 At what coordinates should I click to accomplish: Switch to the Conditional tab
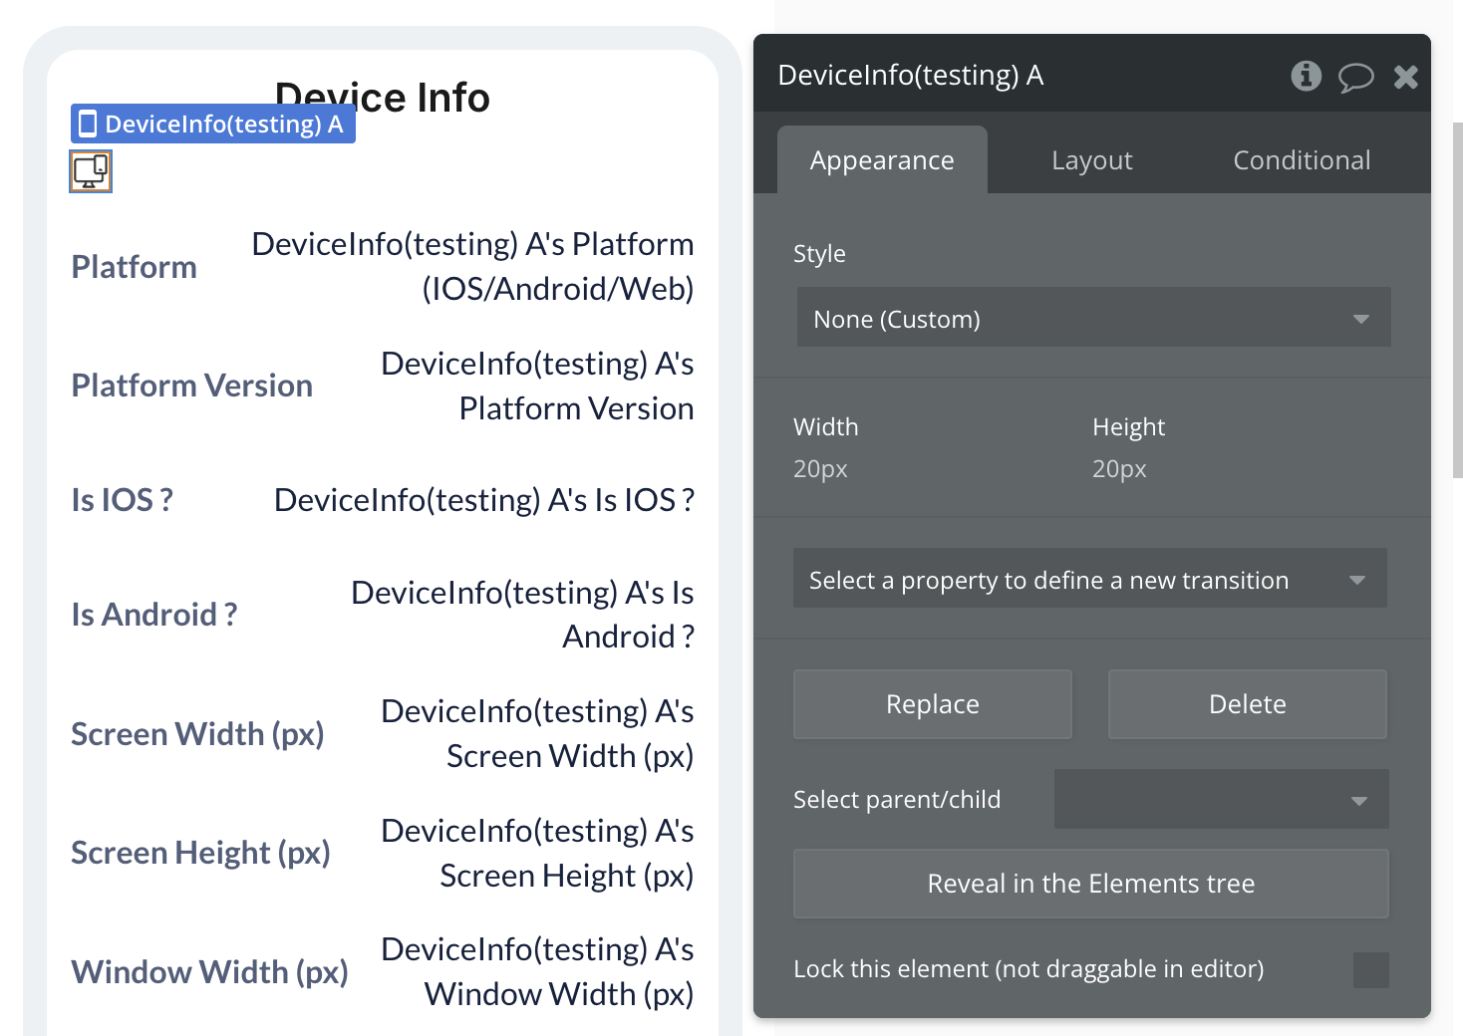(x=1301, y=160)
